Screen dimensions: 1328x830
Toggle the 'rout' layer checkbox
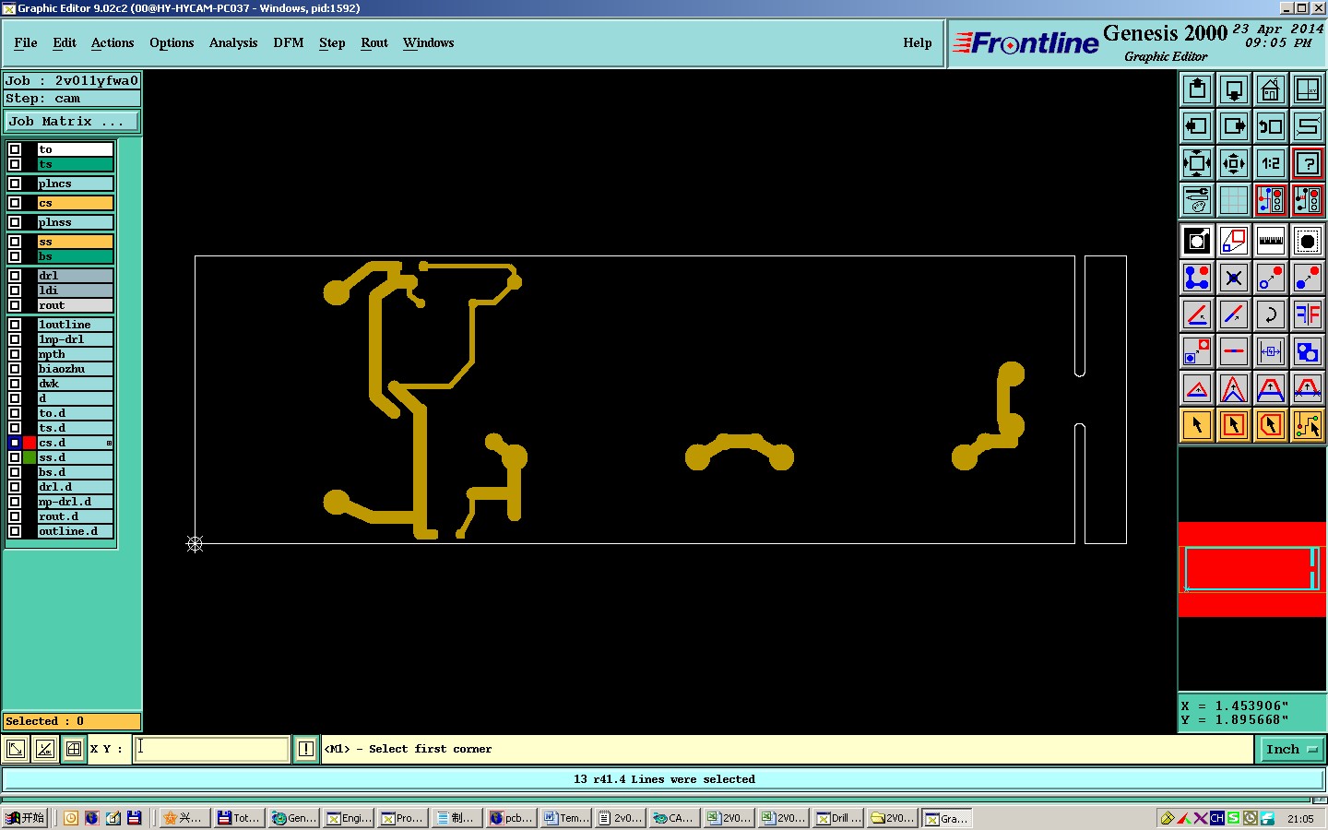click(15, 305)
